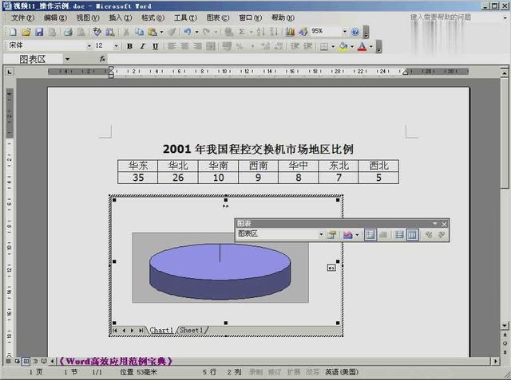Open font color dropdown arrow

coord(370,46)
